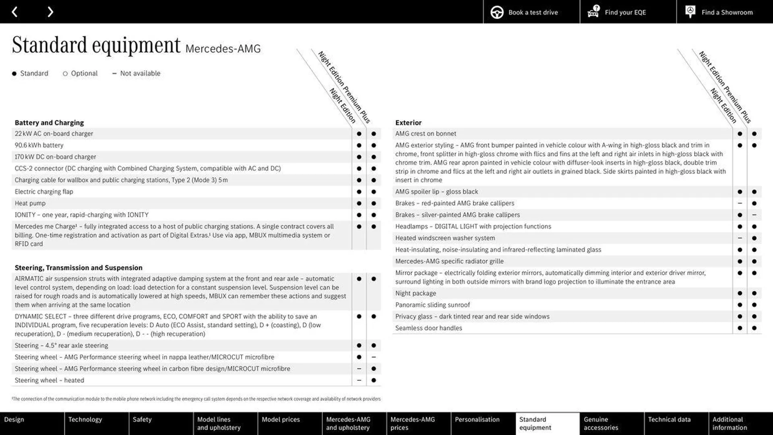Click the back navigation arrow icon
The image size is (773, 435).
(15, 11)
